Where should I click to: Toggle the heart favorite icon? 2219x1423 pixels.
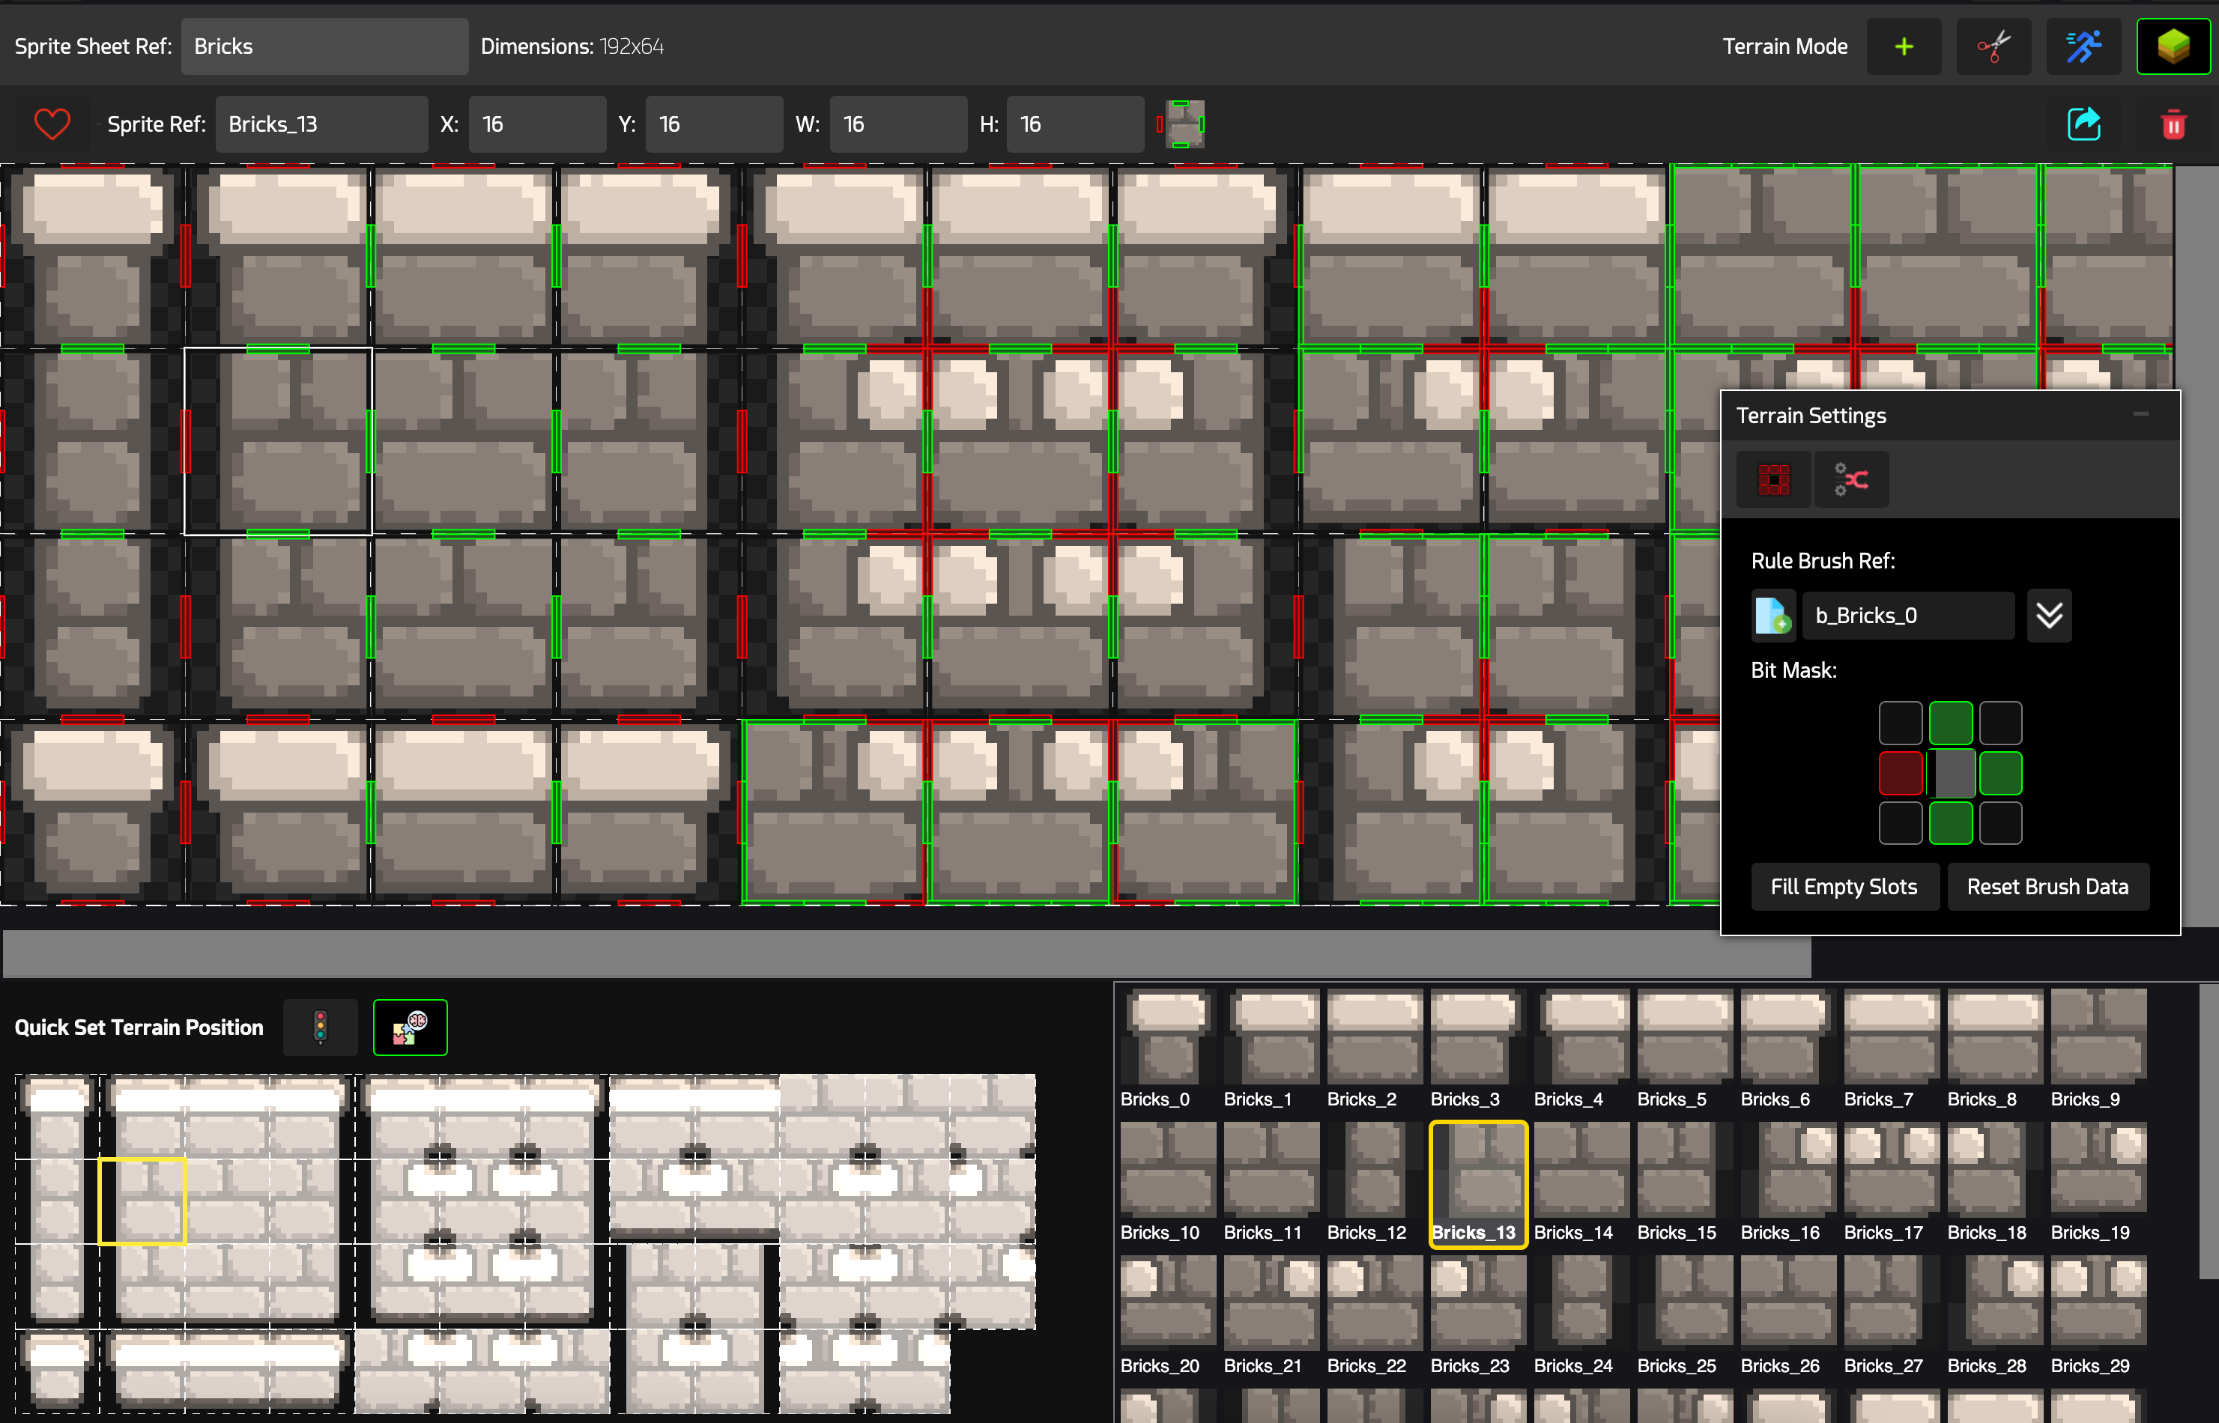coord(52,124)
